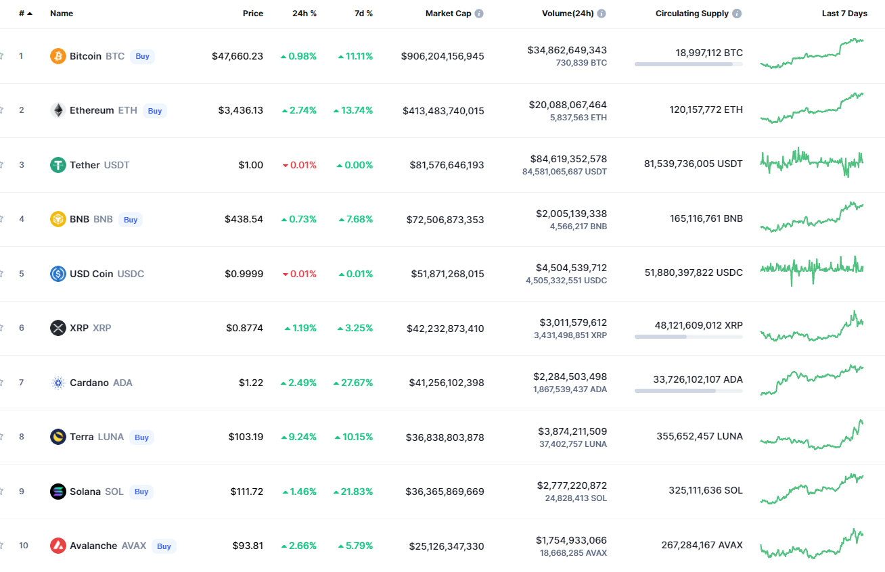
Task: Open Cardano 7-day sparkline chart
Action: pyautogui.click(x=812, y=380)
